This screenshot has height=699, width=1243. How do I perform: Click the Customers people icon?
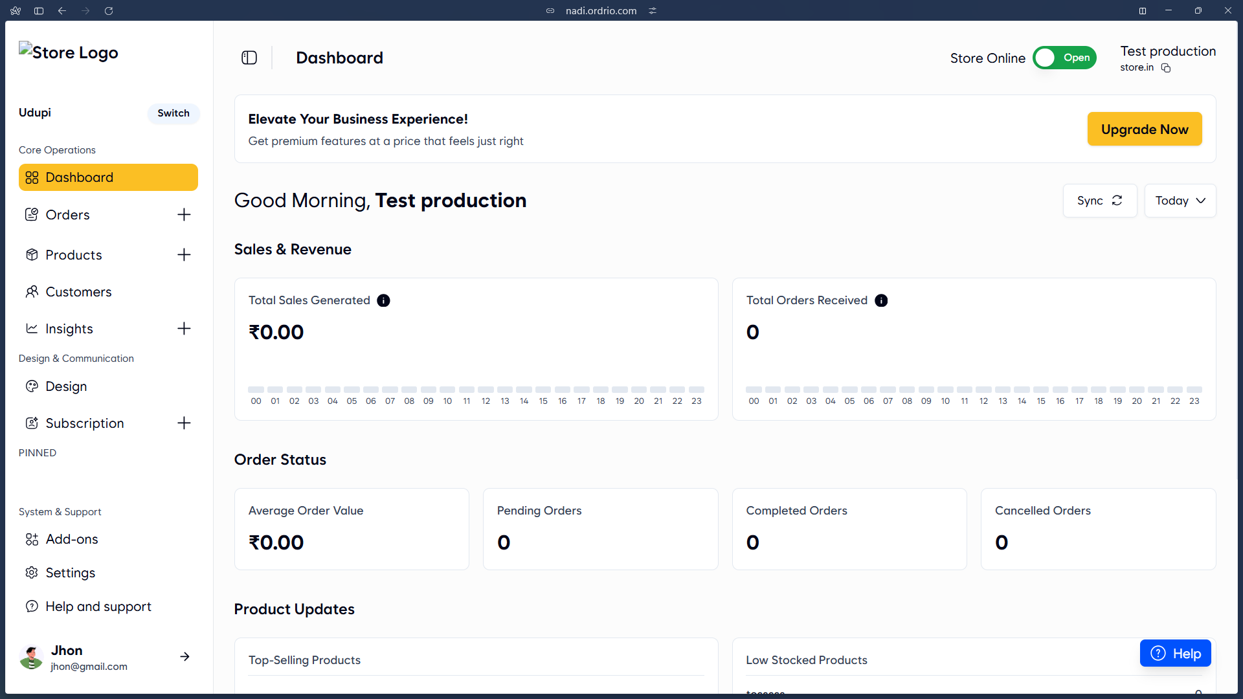(x=32, y=292)
